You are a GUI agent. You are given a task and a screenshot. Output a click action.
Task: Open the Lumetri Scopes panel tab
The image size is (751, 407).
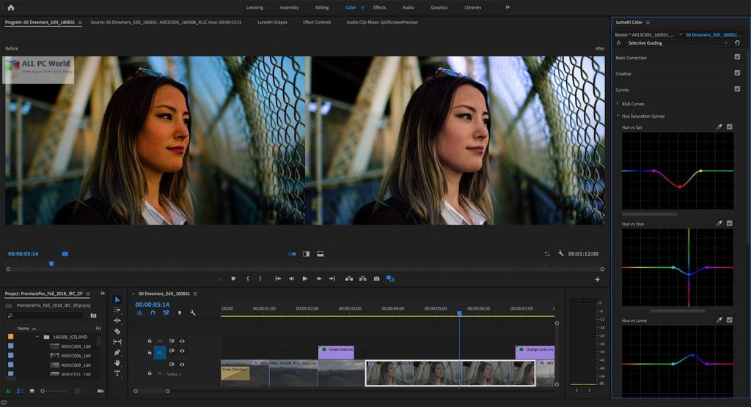point(272,23)
